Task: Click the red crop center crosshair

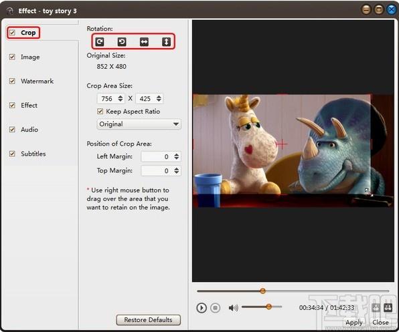Action: click(282, 144)
